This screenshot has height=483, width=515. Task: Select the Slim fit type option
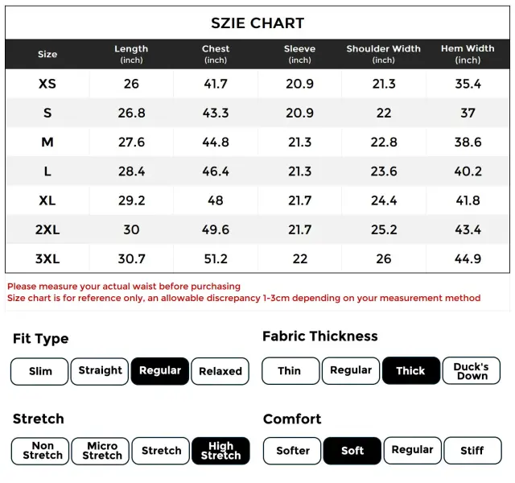pyautogui.click(x=39, y=371)
